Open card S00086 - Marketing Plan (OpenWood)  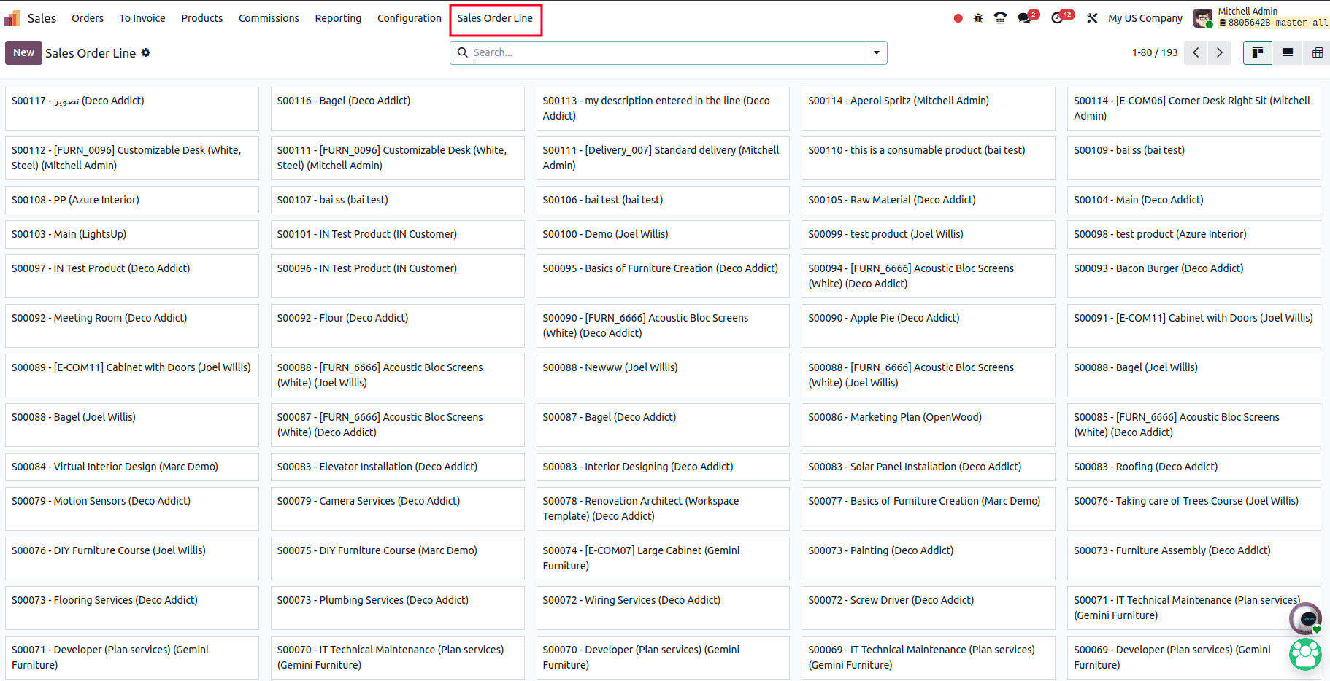[928, 425]
